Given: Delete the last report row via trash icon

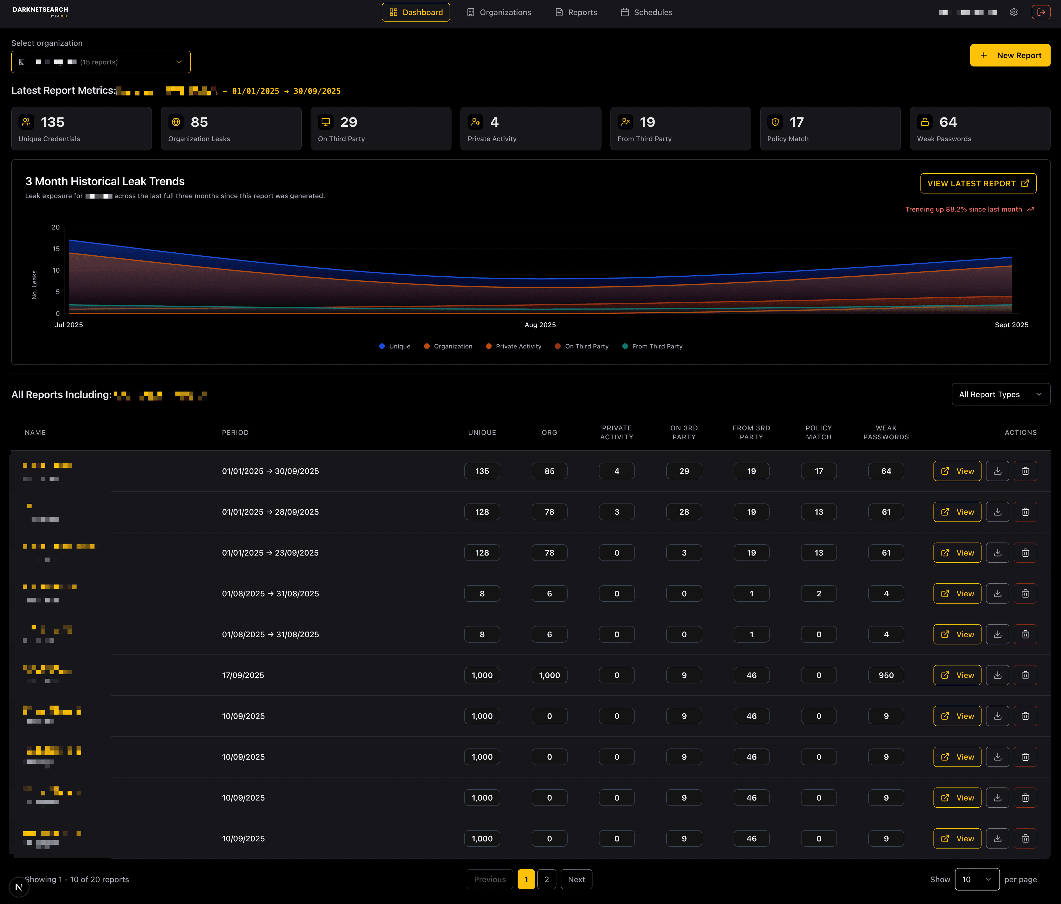Looking at the screenshot, I should [1026, 839].
